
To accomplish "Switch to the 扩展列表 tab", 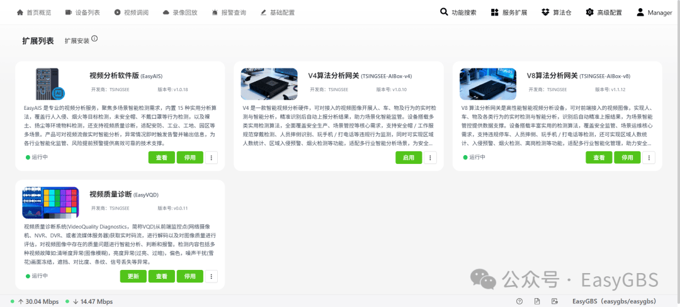I will point(38,41).
